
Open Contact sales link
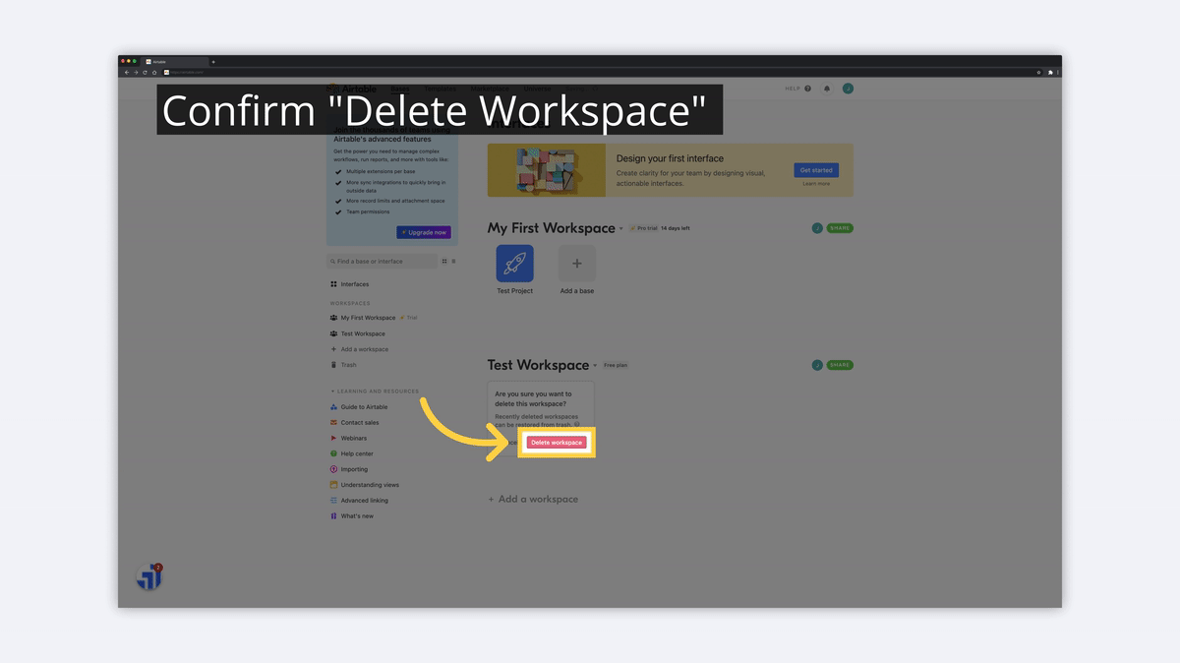pos(354,423)
